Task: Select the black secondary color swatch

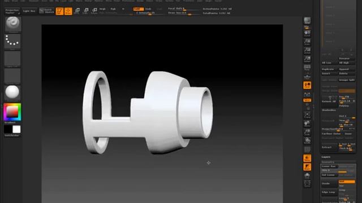Action: [x=8, y=129]
